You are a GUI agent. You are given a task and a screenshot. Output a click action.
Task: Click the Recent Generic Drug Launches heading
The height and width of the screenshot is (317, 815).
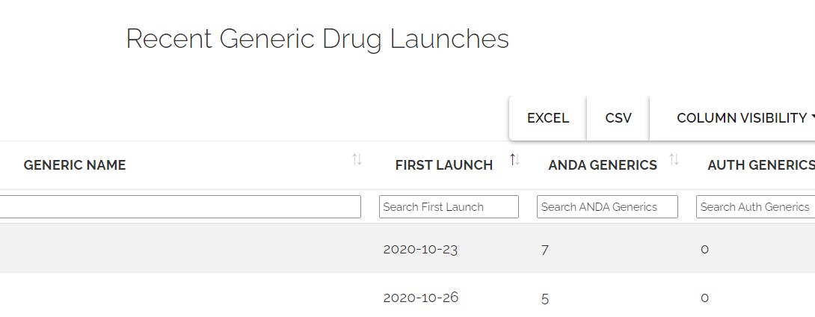coord(317,39)
